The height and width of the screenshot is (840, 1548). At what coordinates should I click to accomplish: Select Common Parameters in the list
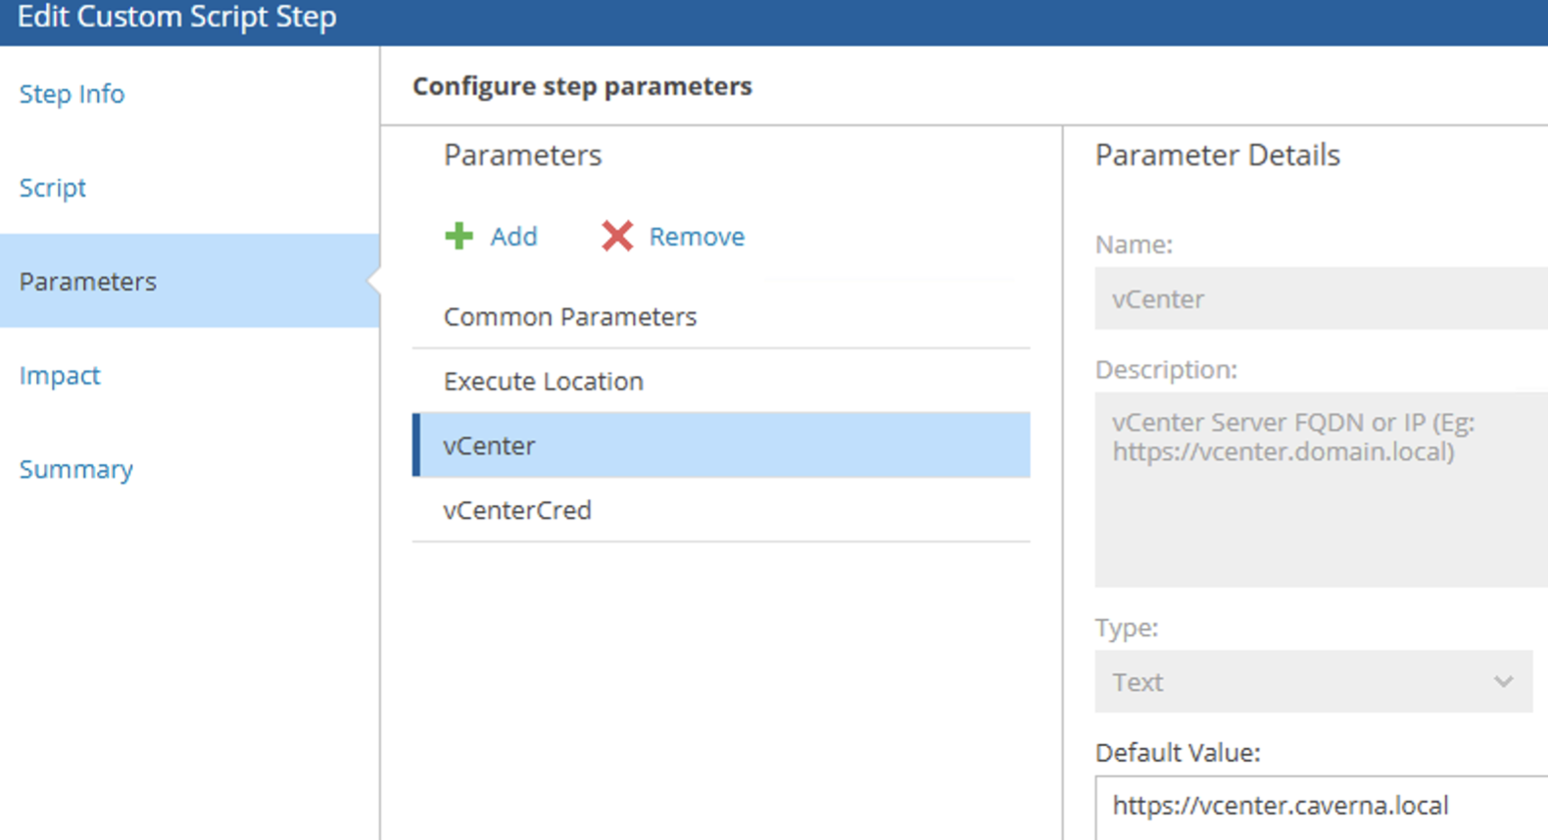tap(570, 317)
